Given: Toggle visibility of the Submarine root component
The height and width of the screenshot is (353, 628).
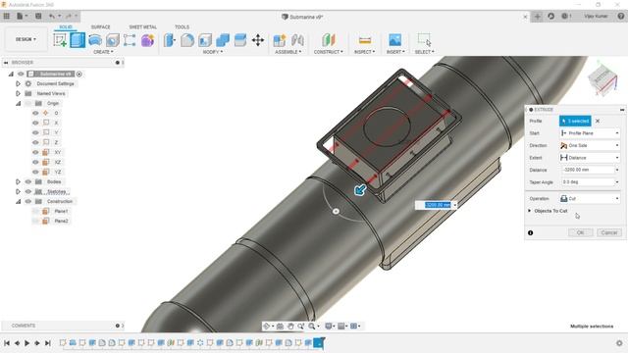Looking at the screenshot, I should (x=21, y=75).
